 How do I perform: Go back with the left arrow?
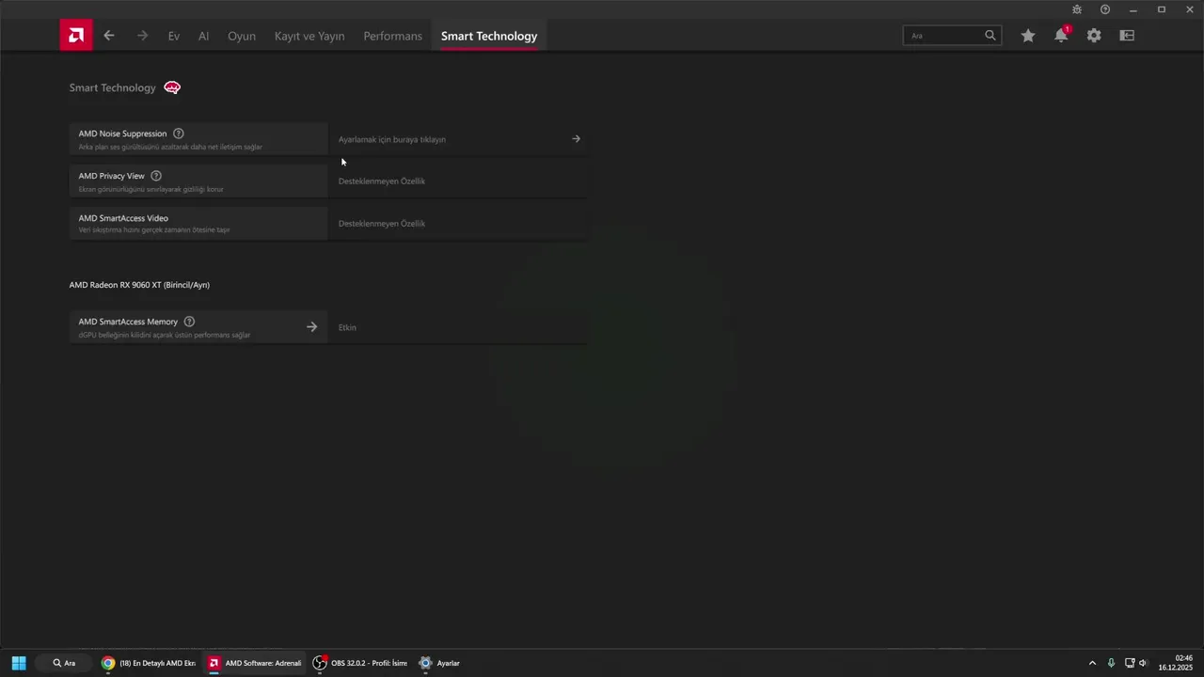click(x=109, y=36)
